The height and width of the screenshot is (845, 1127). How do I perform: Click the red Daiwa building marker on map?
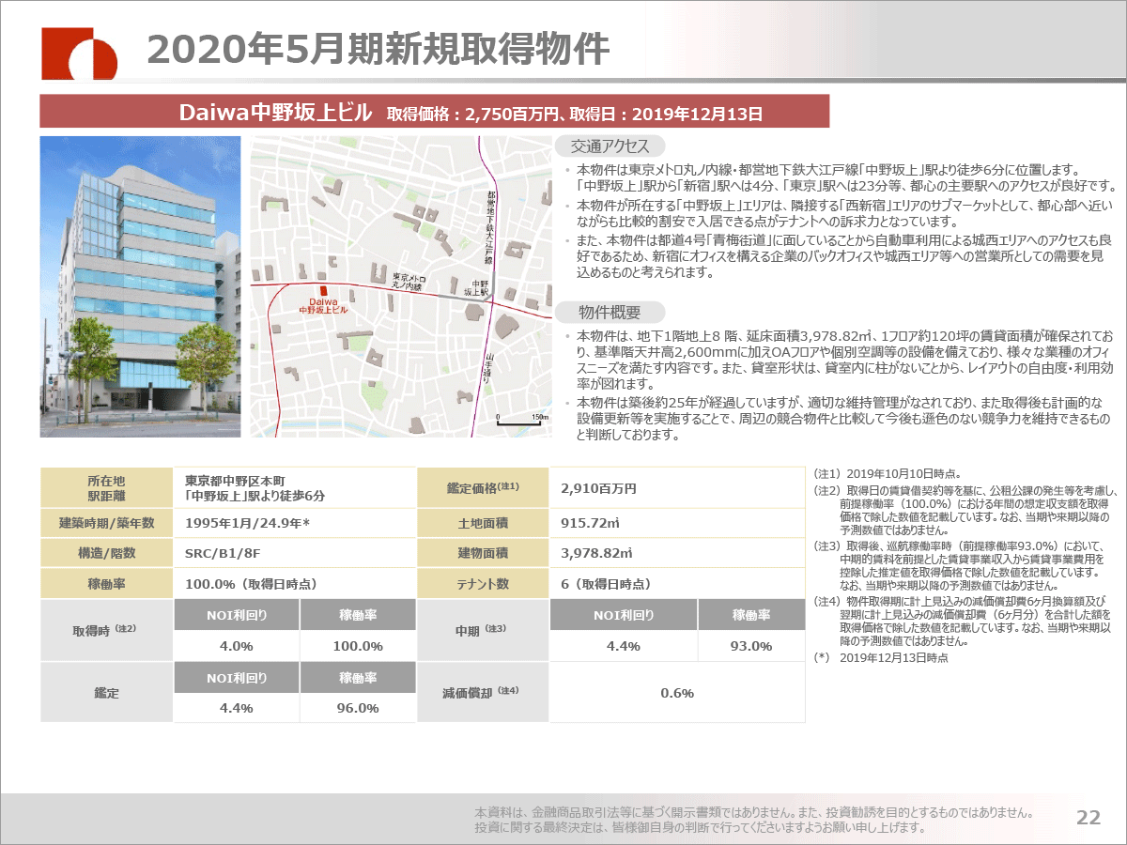tap(322, 292)
